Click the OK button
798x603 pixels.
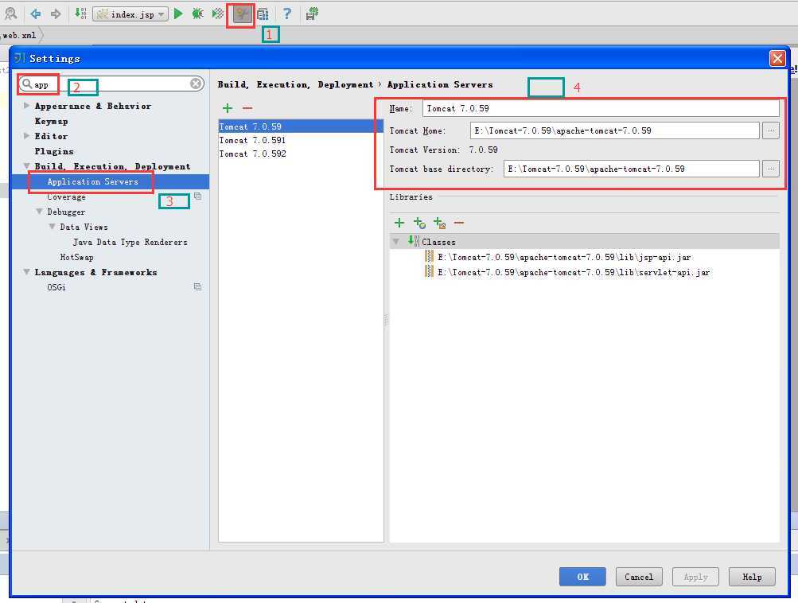582,577
